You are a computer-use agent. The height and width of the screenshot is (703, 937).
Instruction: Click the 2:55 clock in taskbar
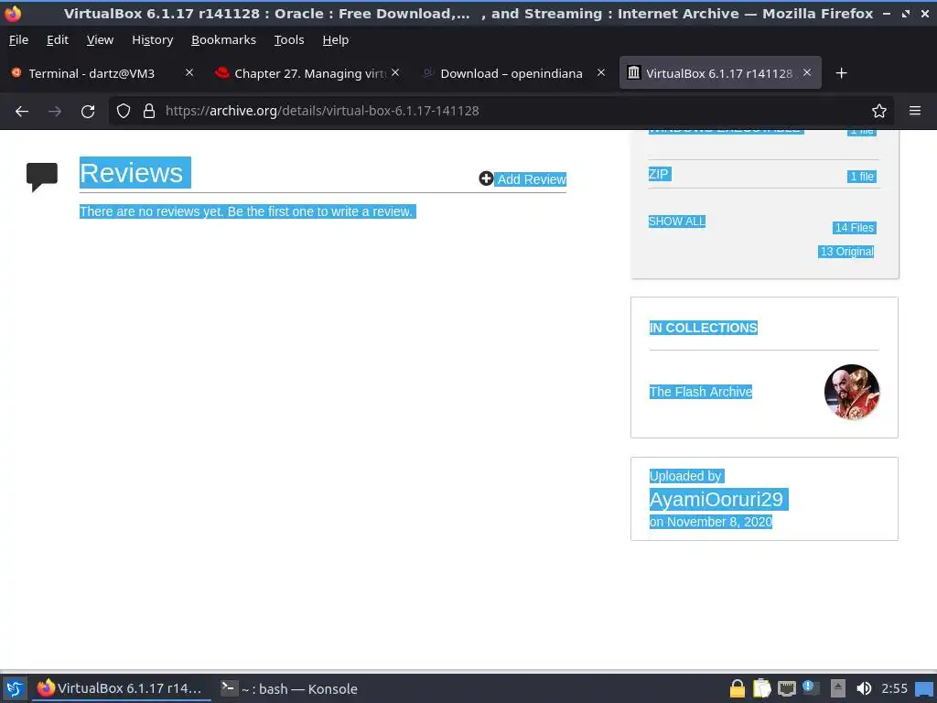click(895, 688)
